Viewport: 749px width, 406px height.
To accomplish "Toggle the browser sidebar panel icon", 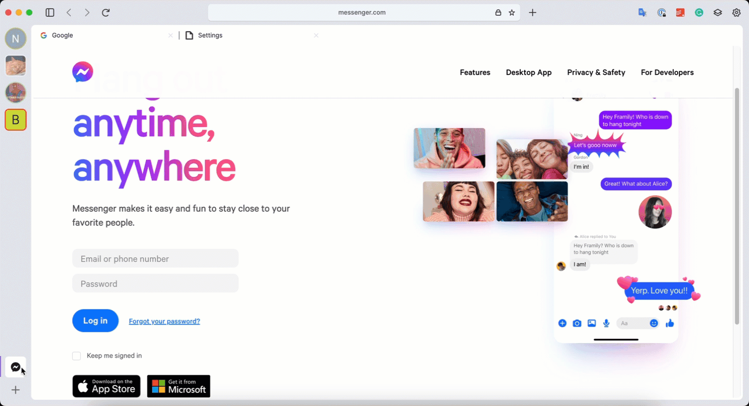I will click(x=50, y=12).
